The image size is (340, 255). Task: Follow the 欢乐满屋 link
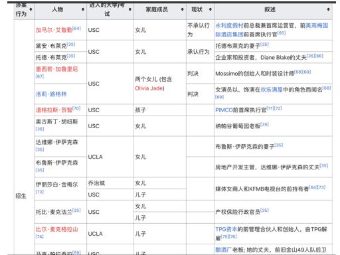click(272, 90)
